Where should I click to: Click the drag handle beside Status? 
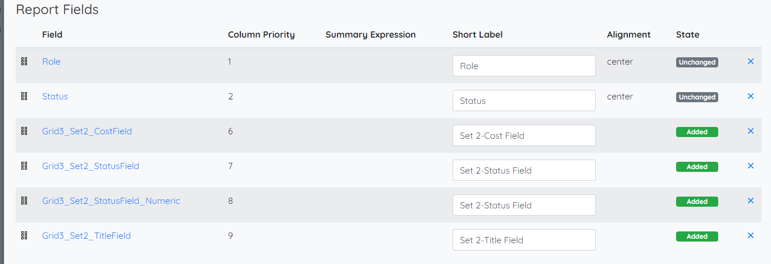pos(24,97)
